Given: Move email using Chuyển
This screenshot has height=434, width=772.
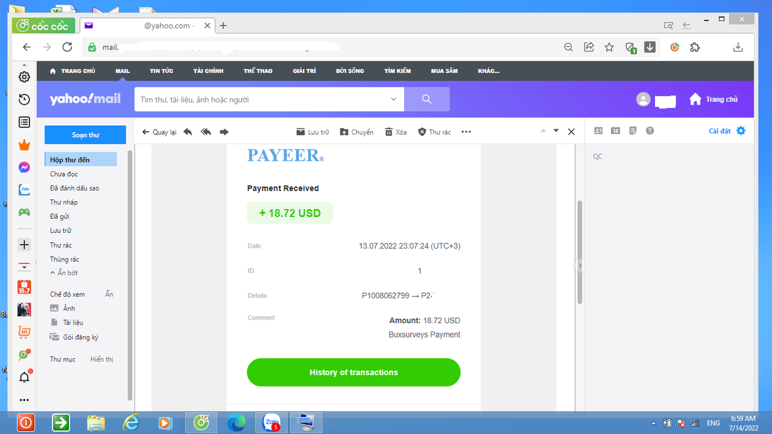Looking at the screenshot, I should [x=356, y=132].
